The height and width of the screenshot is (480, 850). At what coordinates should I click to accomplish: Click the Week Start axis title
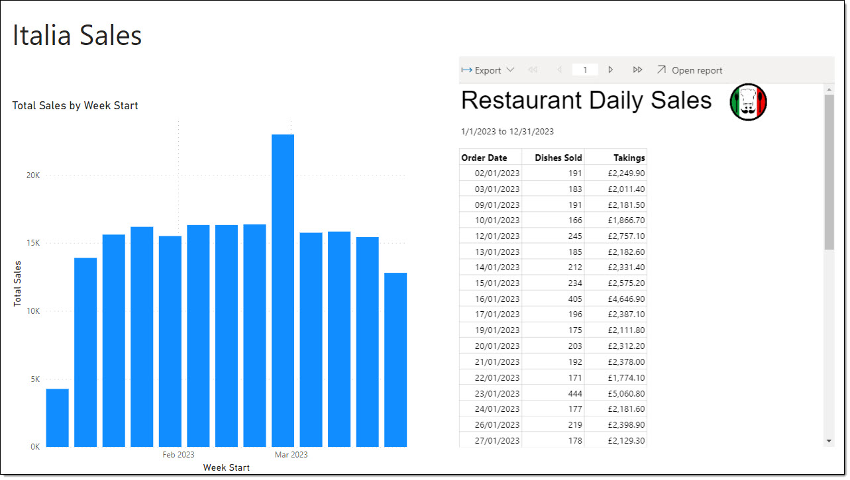(x=227, y=467)
